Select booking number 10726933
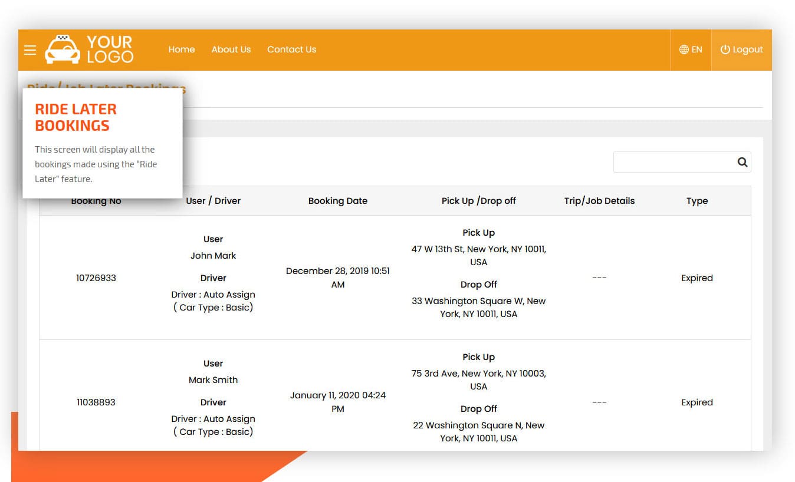795x482 pixels. click(96, 278)
